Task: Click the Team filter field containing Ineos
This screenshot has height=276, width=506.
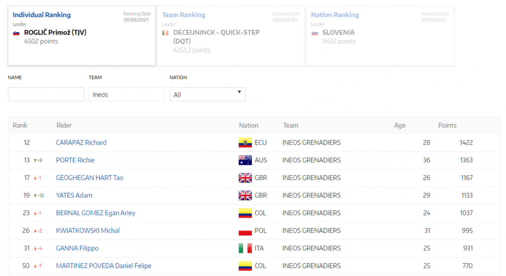Action: [126, 94]
